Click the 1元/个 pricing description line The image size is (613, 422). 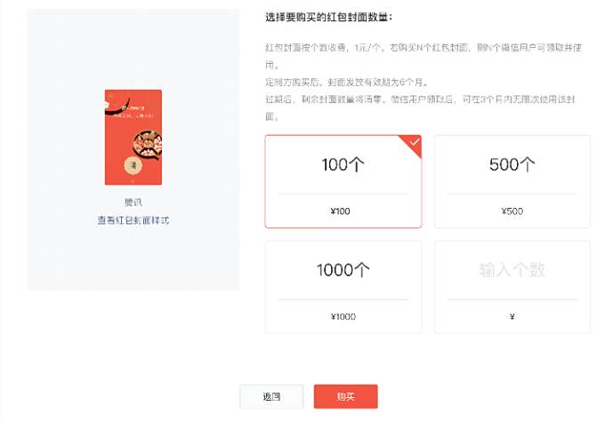(x=423, y=56)
